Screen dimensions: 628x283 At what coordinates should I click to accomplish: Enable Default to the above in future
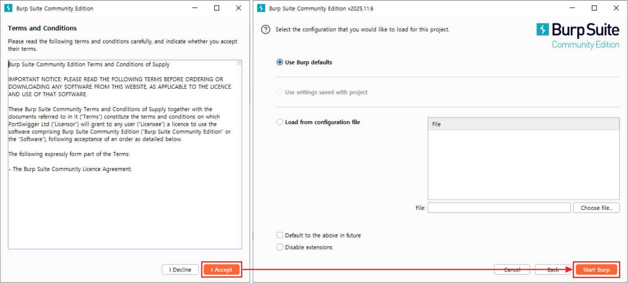tap(280, 235)
